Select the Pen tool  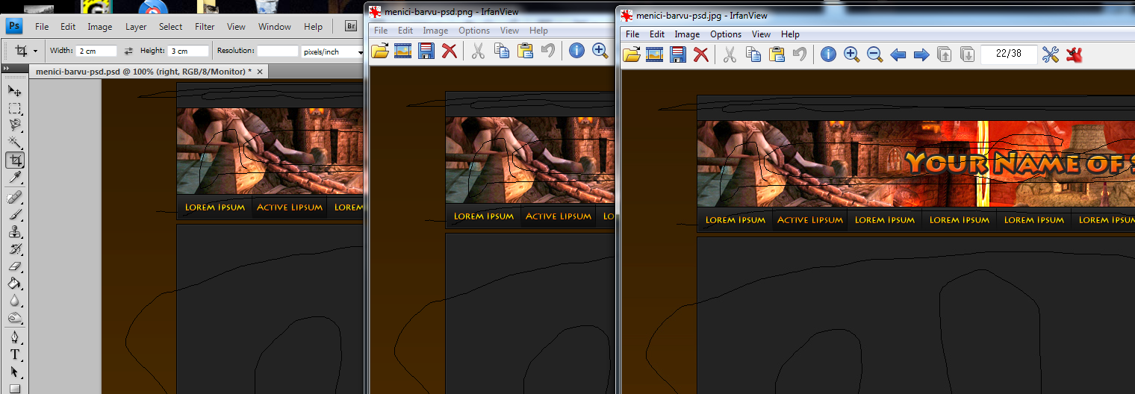[15, 337]
